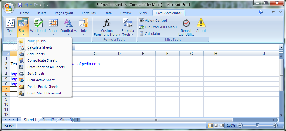Switch to the Formulas tab
Screen dimensions: 286x131
point(89,13)
